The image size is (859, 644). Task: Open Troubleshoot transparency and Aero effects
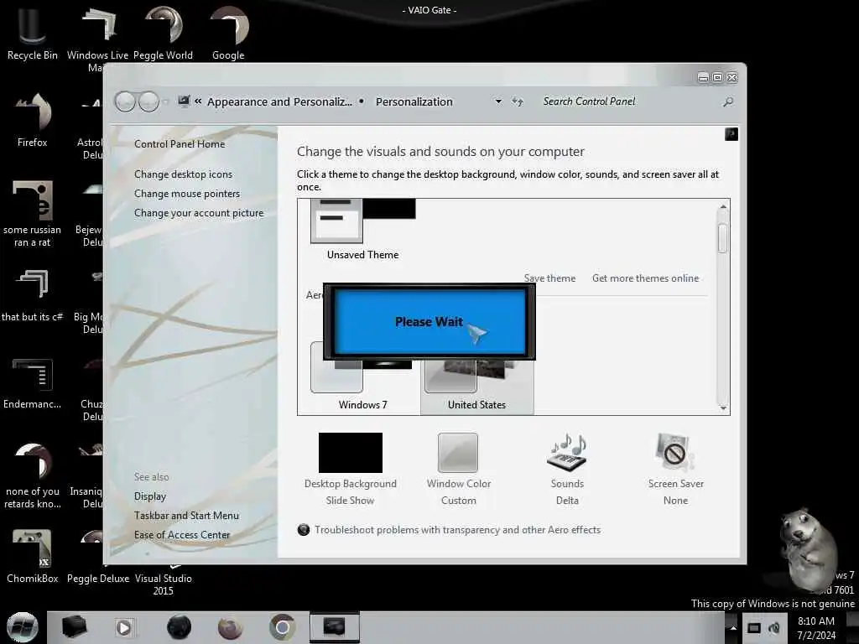click(x=457, y=530)
